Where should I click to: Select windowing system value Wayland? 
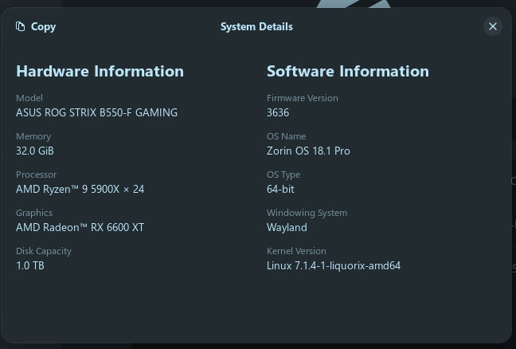click(x=287, y=227)
